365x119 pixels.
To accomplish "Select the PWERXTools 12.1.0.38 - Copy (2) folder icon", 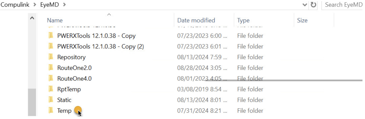I will [x=51, y=46].
